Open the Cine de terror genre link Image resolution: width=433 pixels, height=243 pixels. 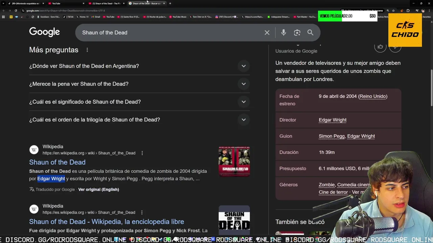333,192
